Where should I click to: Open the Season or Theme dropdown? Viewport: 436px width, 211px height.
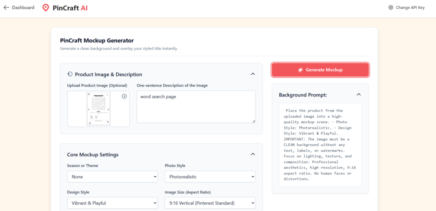coord(112,177)
